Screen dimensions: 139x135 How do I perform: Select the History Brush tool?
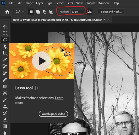5,113
